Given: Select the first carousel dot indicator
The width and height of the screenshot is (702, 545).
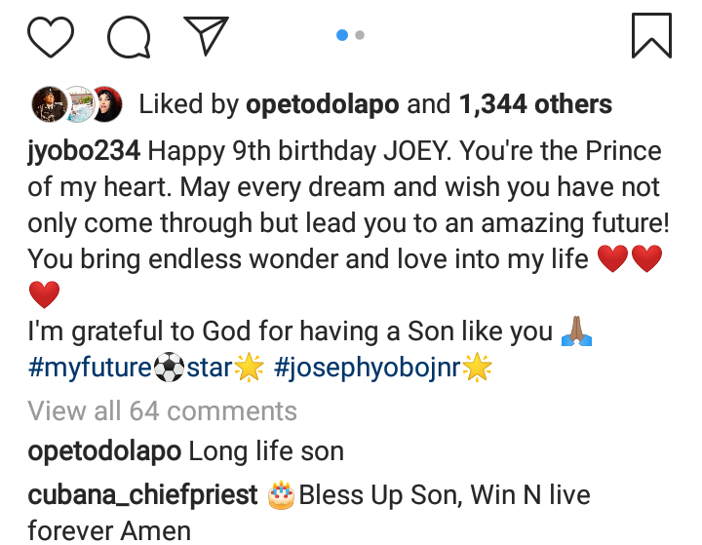Looking at the screenshot, I should coord(342,35).
